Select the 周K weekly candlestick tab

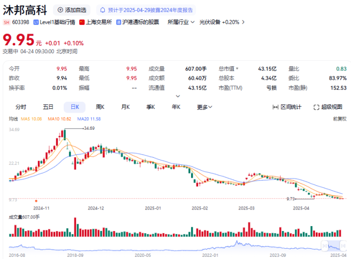coord(100,107)
